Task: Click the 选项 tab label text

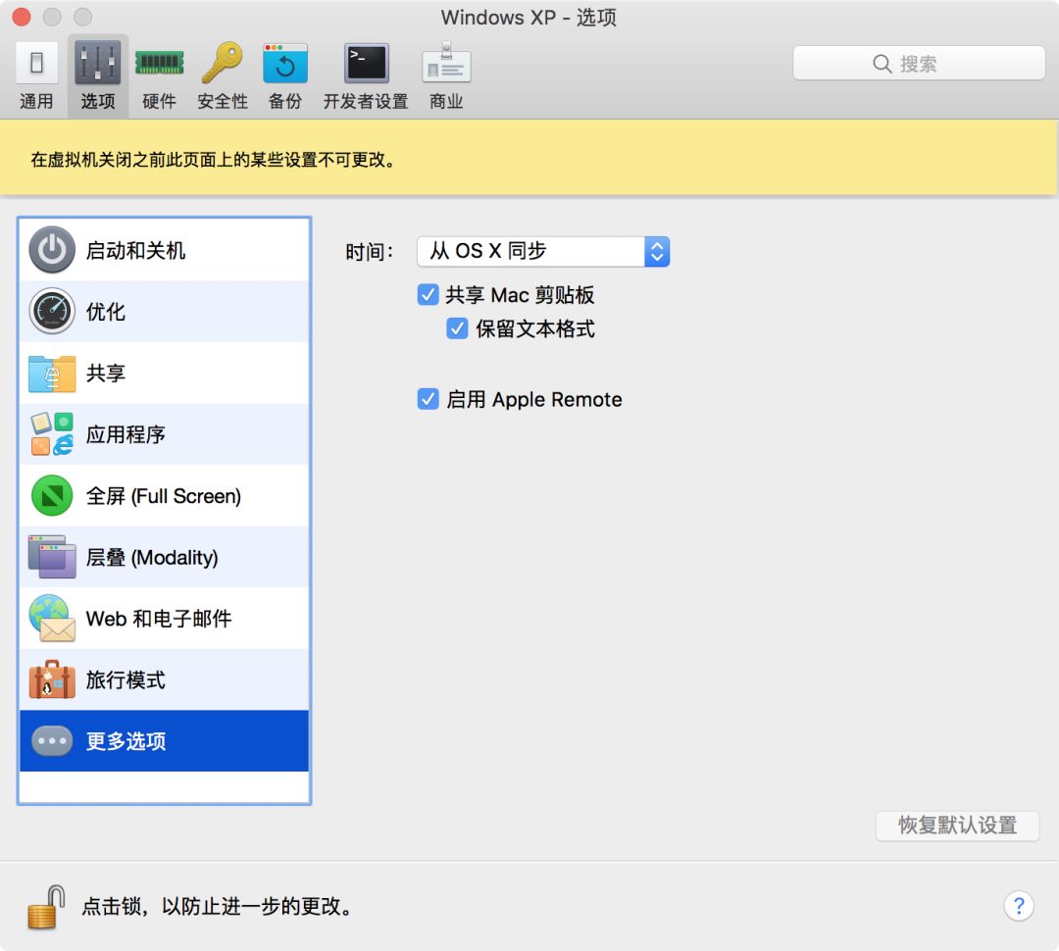Action: pyautogui.click(x=98, y=101)
